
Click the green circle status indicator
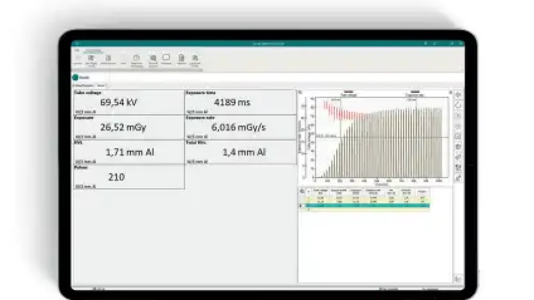click(75, 77)
